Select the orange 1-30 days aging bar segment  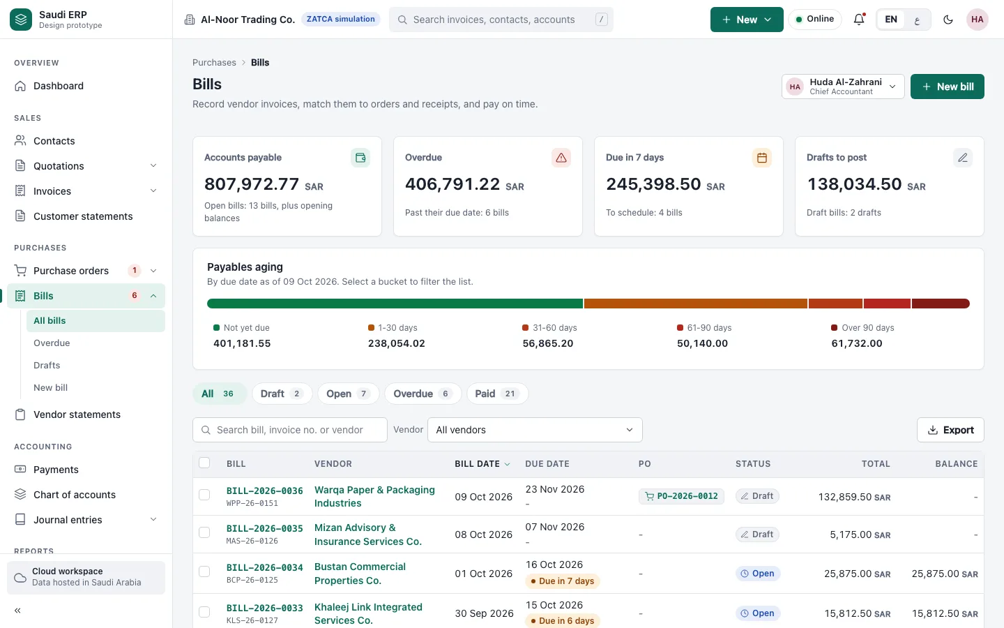pyautogui.click(x=696, y=304)
